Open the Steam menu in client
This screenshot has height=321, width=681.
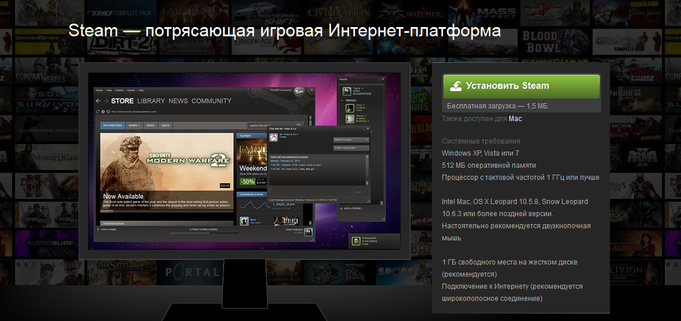99,90
